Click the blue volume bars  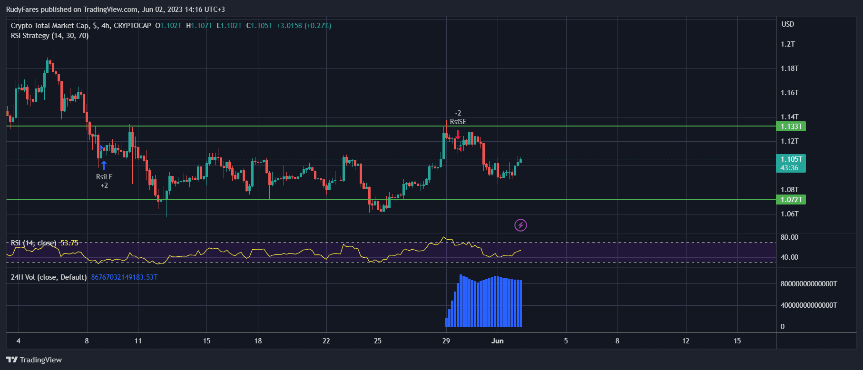485,304
